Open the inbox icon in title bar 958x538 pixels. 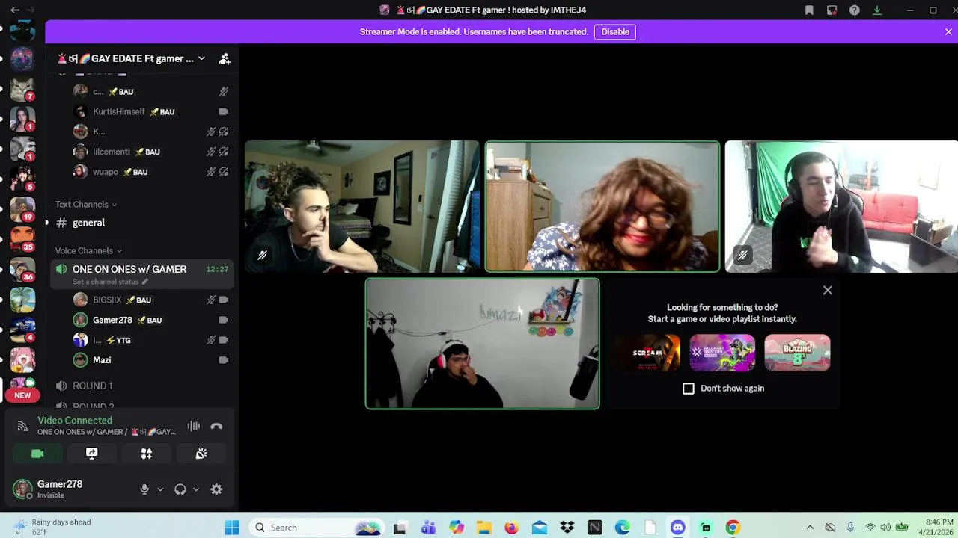coord(832,10)
